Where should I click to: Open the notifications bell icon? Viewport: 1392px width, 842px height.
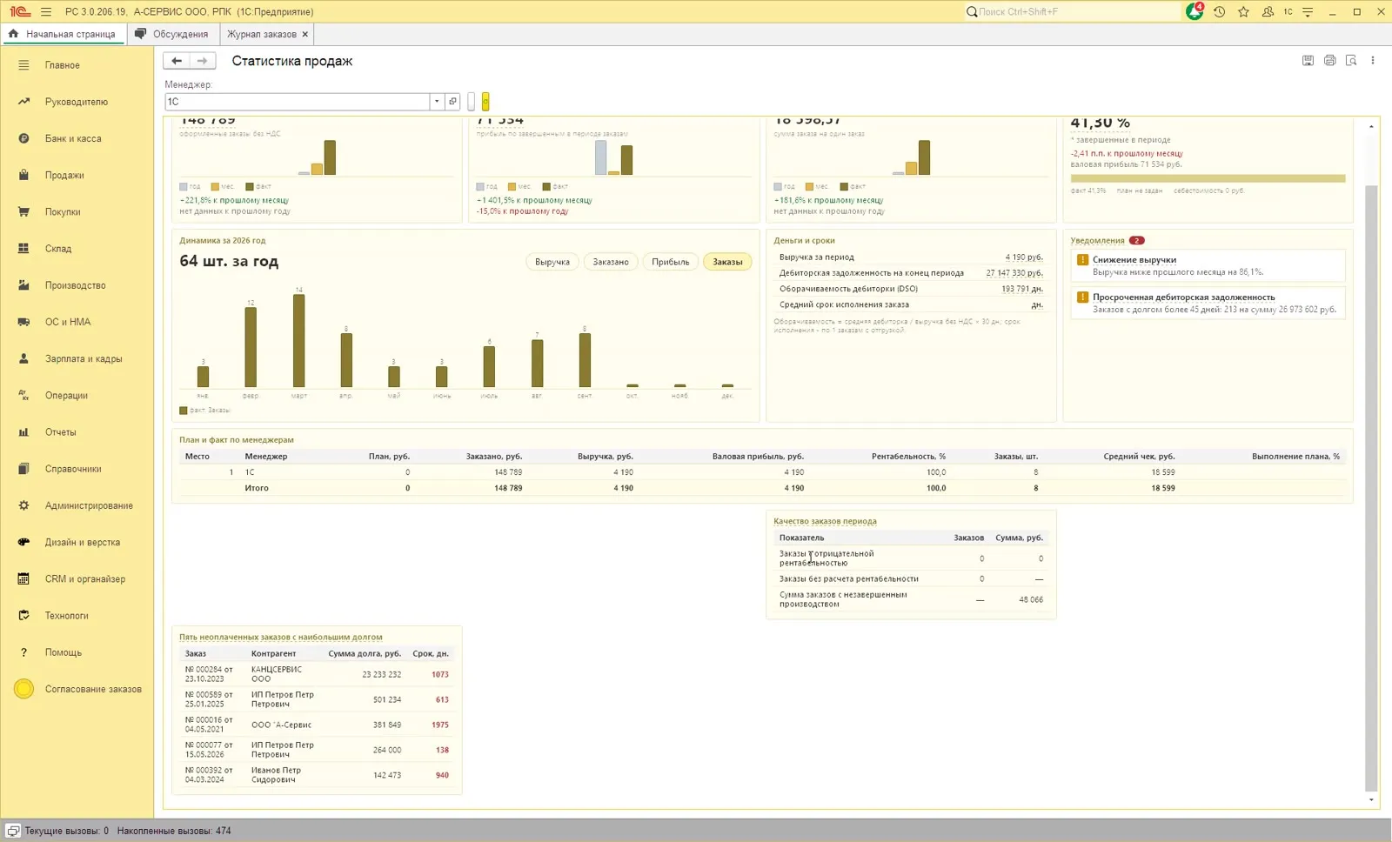[x=1195, y=11]
